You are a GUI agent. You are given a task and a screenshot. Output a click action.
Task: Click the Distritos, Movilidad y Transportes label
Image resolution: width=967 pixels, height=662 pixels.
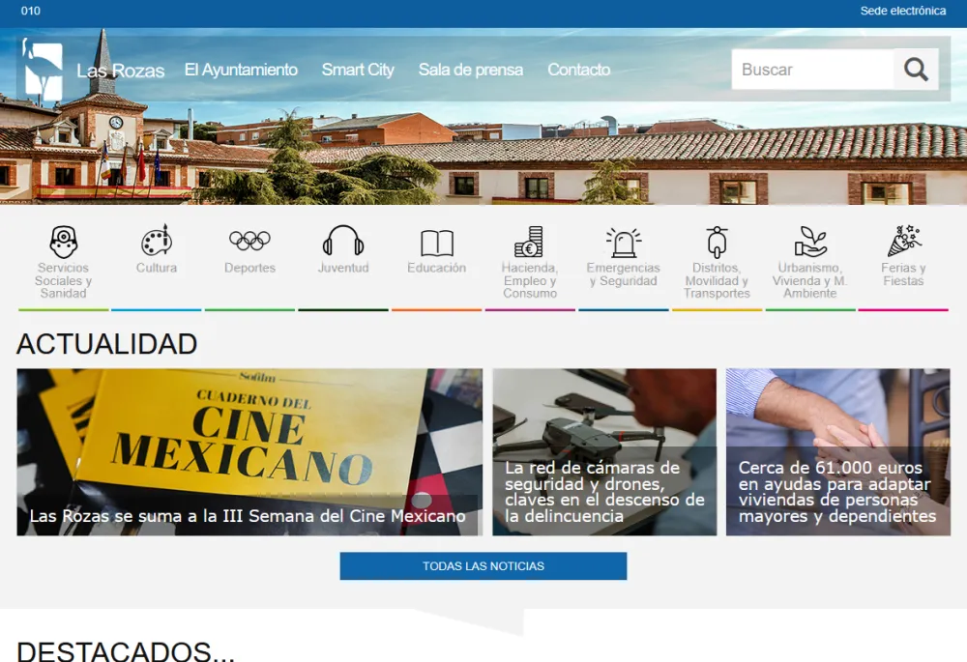click(x=717, y=280)
